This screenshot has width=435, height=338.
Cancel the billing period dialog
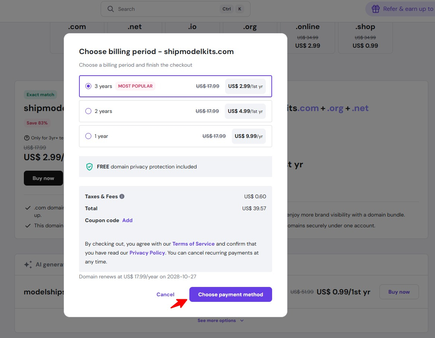coord(165,294)
